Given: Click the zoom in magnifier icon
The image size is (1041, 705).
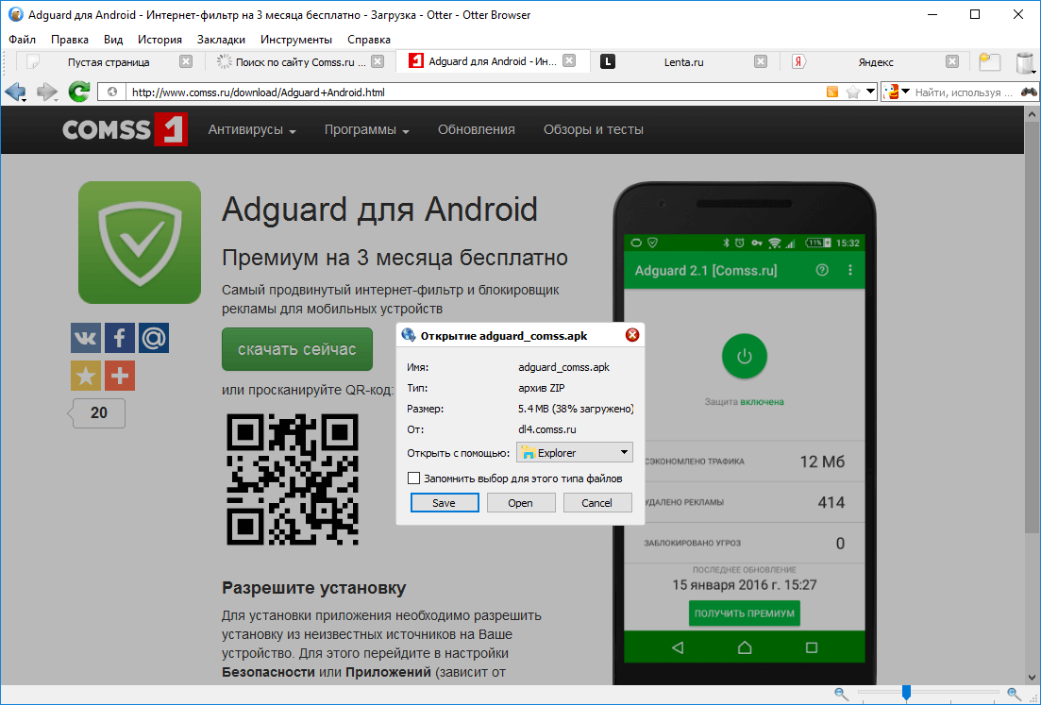Looking at the screenshot, I should tap(1014, 694).
